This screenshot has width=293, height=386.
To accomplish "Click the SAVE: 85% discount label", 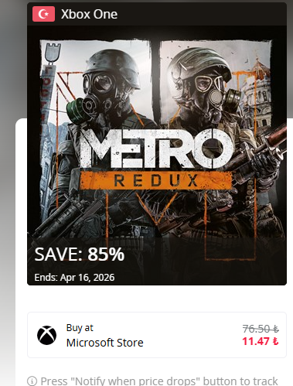I will 80,254.
